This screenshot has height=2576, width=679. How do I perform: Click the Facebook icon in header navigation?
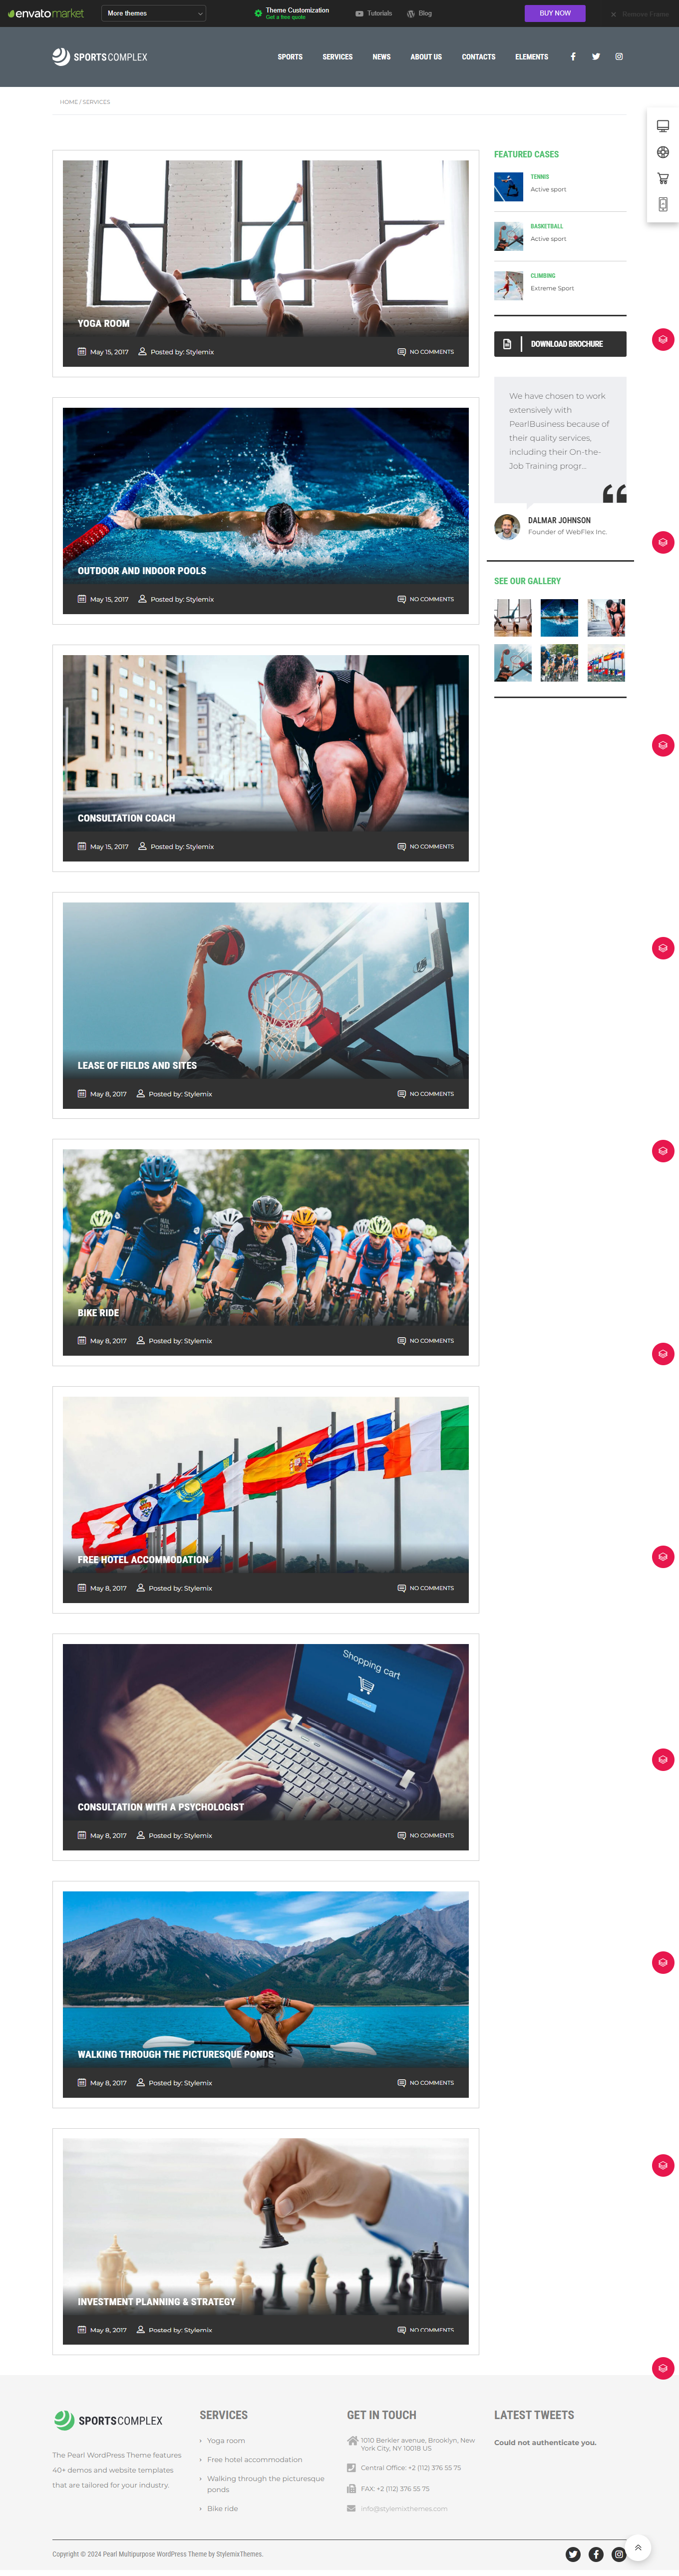(572, 57)
